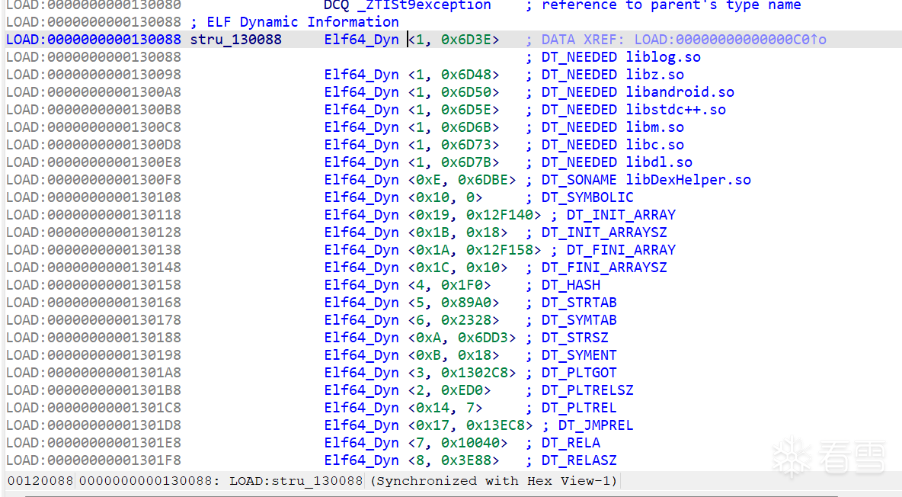Click the DT_SONAME libDexHelper.so comment
This screenshot has height=497, width=902.
coord(646,180)
